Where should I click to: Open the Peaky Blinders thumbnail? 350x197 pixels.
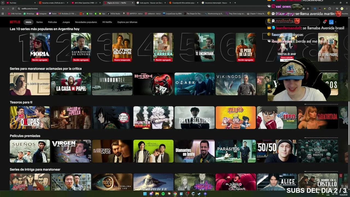tap(194, 118)
